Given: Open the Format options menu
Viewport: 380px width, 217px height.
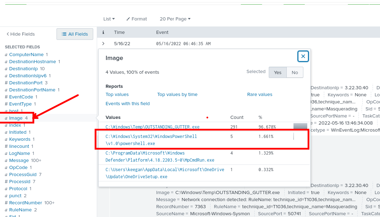Looking at the screenshot, I should (x=137, y=19).
